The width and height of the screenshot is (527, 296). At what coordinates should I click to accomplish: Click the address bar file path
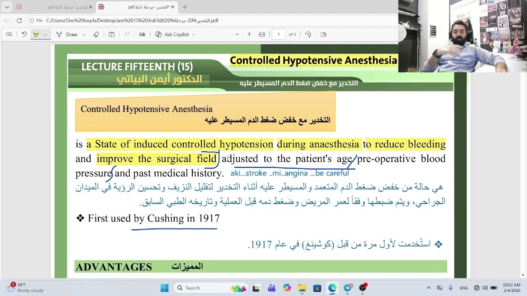click(132, 21)
